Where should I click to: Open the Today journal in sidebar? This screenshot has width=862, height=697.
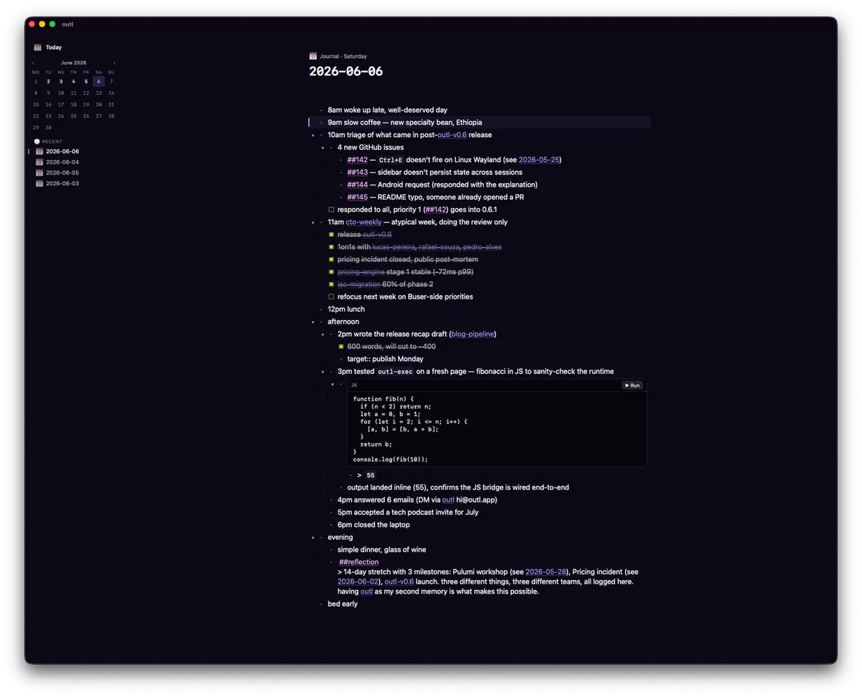click(54, 47)
